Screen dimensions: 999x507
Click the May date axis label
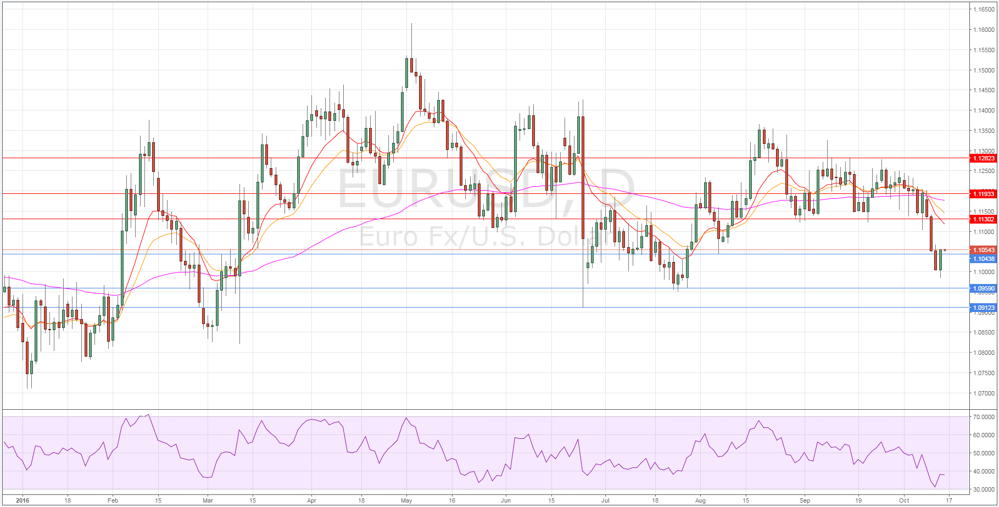[x=406, y=500]
